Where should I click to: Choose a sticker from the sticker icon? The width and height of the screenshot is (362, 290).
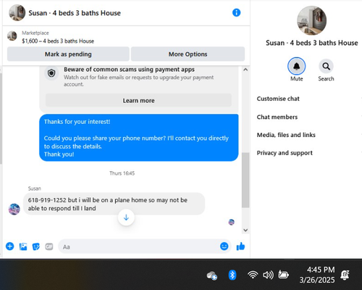pos(36,246)
